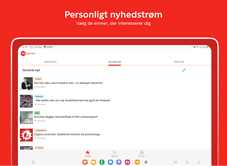This screenshot has width=227, height=166.
Task: Open article about Wammen's apology
Action: point(68,83)
